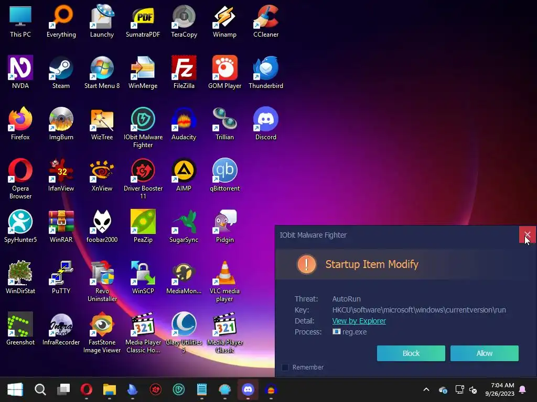Select the PeaZip desktop icon
Viewport: 537px width, 402px height.
[x=143, y=226]
